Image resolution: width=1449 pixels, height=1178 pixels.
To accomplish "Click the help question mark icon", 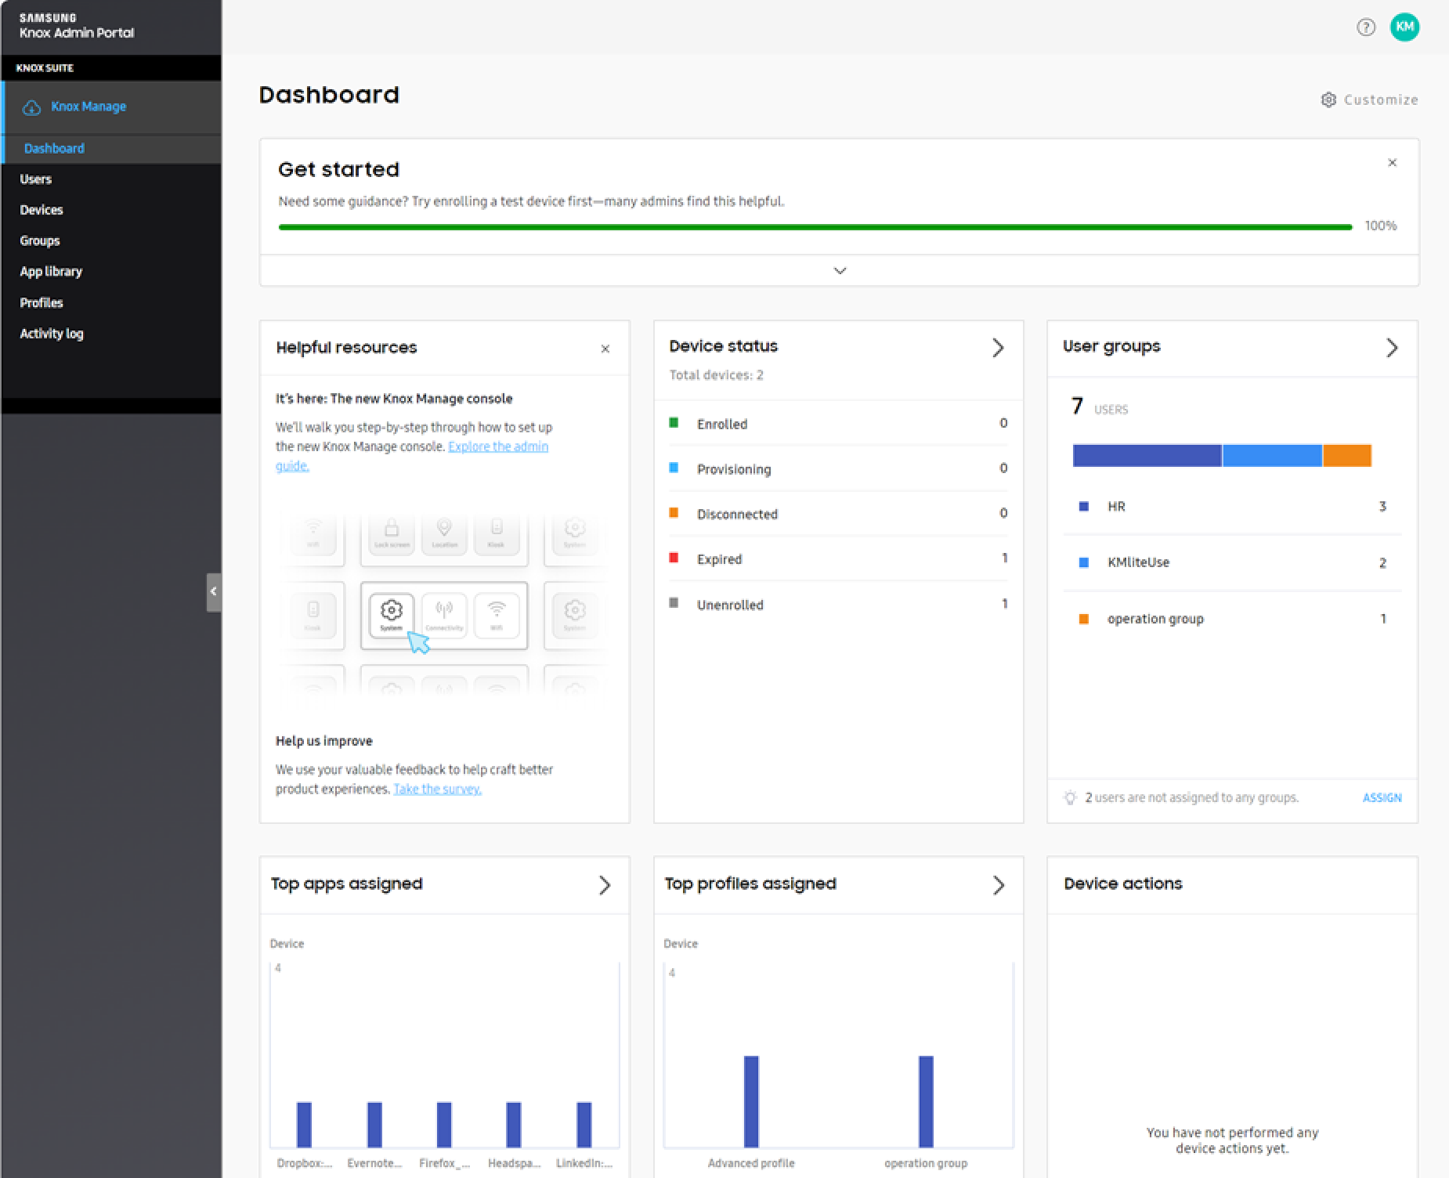I will click(1365, 27).
